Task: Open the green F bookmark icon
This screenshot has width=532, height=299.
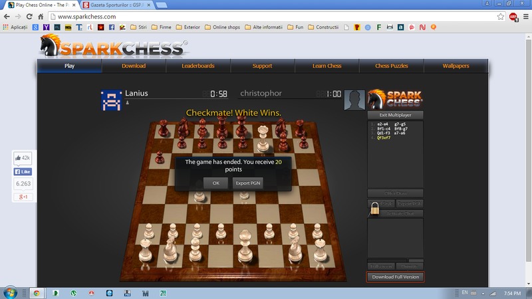Action: [x=379, y=27]
